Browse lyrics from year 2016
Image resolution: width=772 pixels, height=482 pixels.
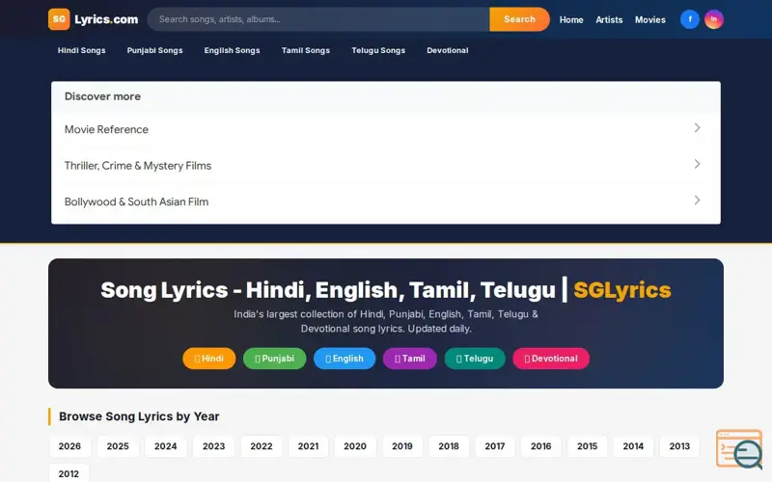(540, 446)
